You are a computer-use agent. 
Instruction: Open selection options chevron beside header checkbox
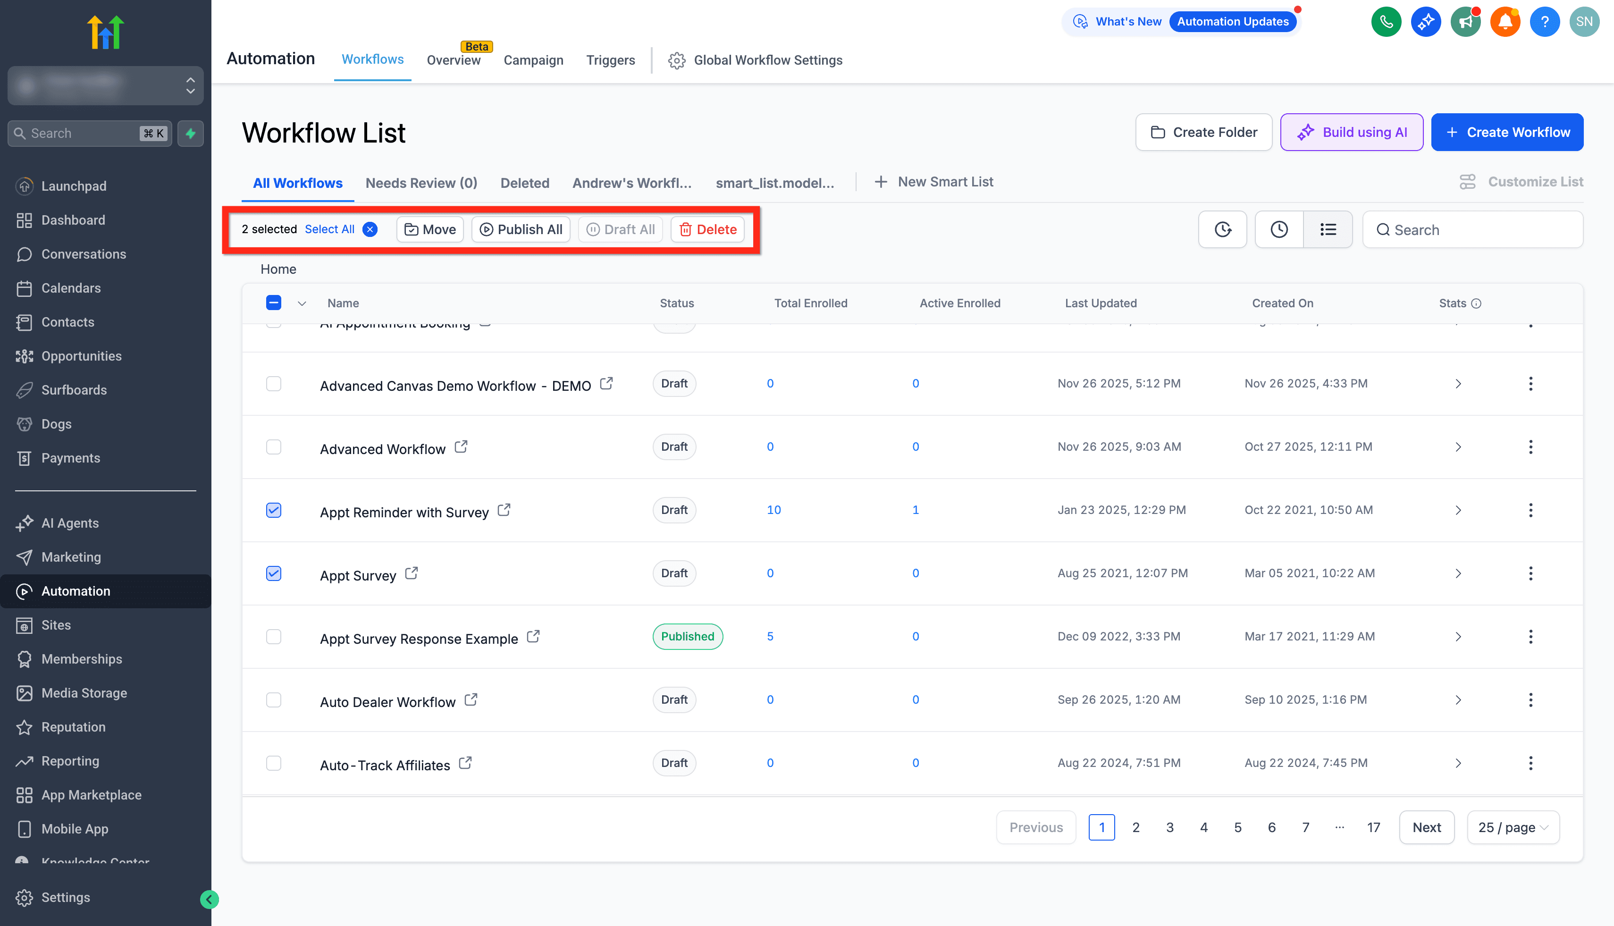point(302,303)
